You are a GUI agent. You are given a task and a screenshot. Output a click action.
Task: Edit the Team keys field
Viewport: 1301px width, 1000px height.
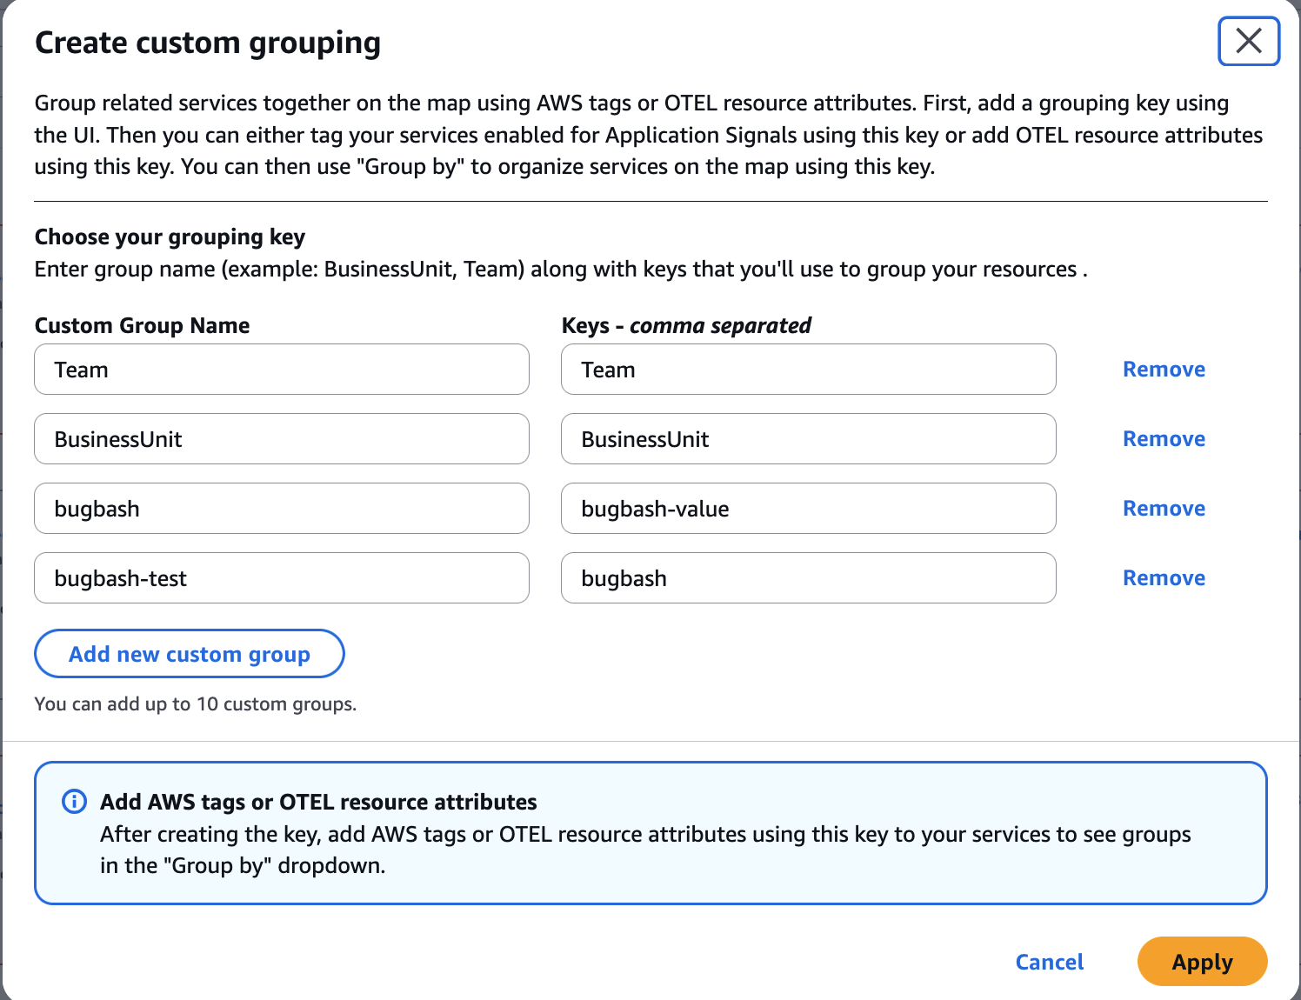tap(808, 369)
